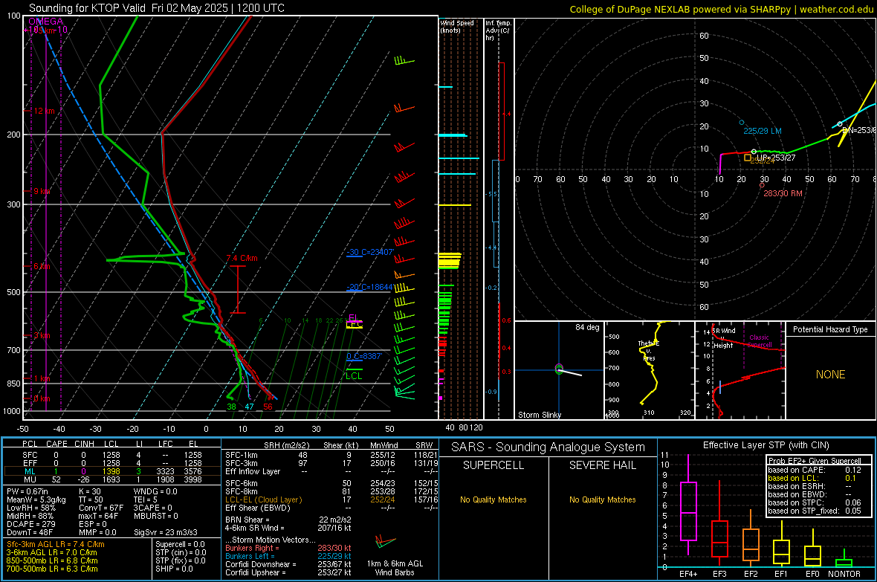Click the SARS - Sounding Analogue System header
877x582 pixels.
click(x=548, y=447)
